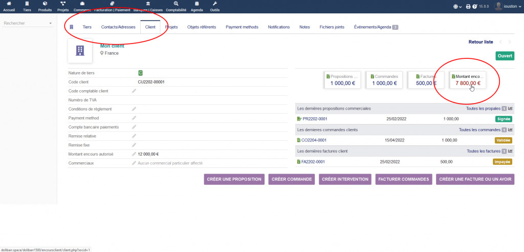Switch to the Payment methods tab
Viewport: 524px width, 252px height.
coord(242,27)
